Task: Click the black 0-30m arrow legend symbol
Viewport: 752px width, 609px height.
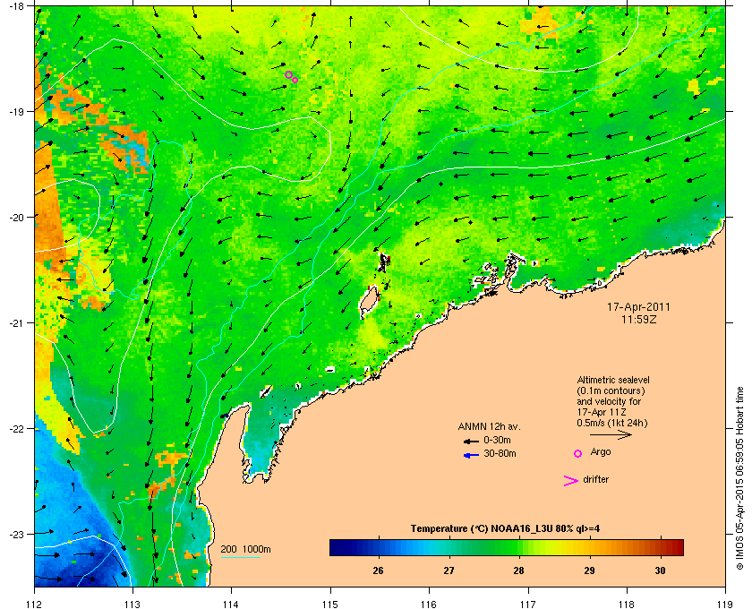Action: coord(471,441)
